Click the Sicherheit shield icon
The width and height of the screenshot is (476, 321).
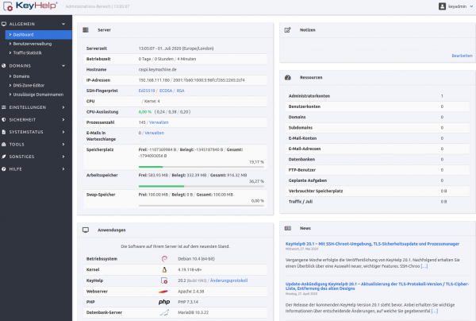[4, 120]
